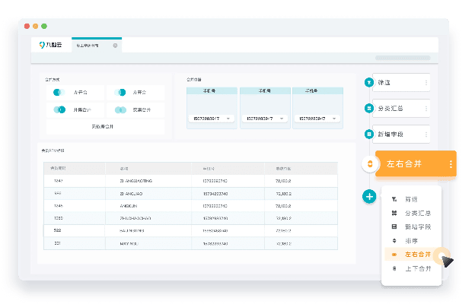Click the left merge Venn diagram icon
The height and width of the screenshot is (304, 475).
(59, 92)
